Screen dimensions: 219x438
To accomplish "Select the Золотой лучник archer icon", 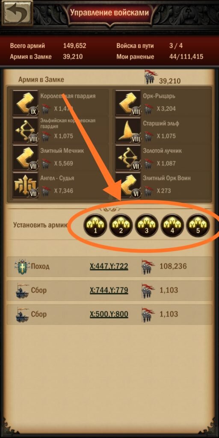I will 128,157.
